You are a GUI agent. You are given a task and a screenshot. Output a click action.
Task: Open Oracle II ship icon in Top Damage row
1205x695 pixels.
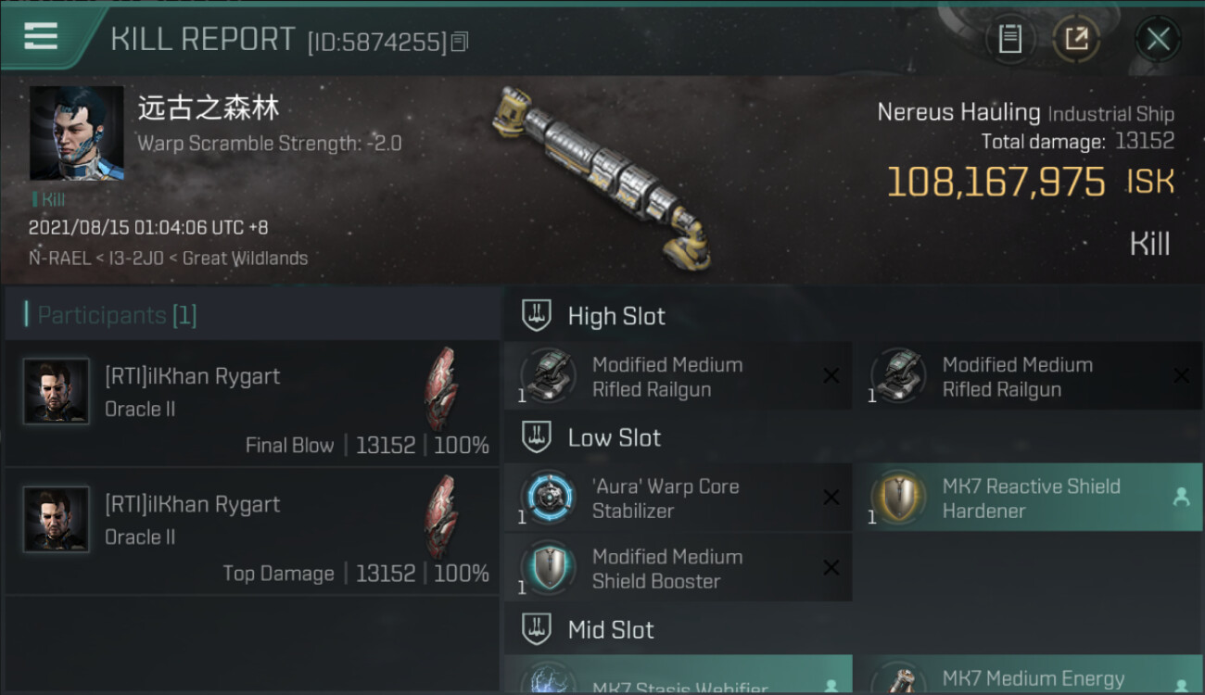(x=441, y=517)
